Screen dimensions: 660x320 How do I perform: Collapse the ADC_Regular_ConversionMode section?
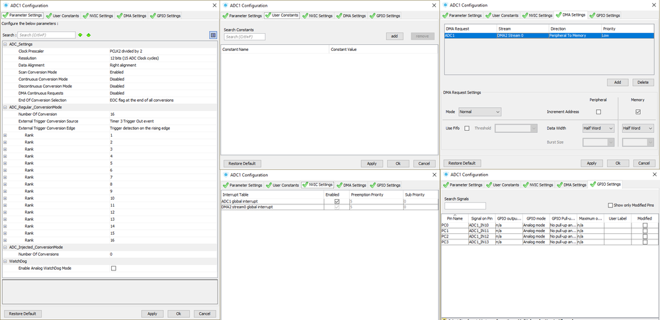5,107
